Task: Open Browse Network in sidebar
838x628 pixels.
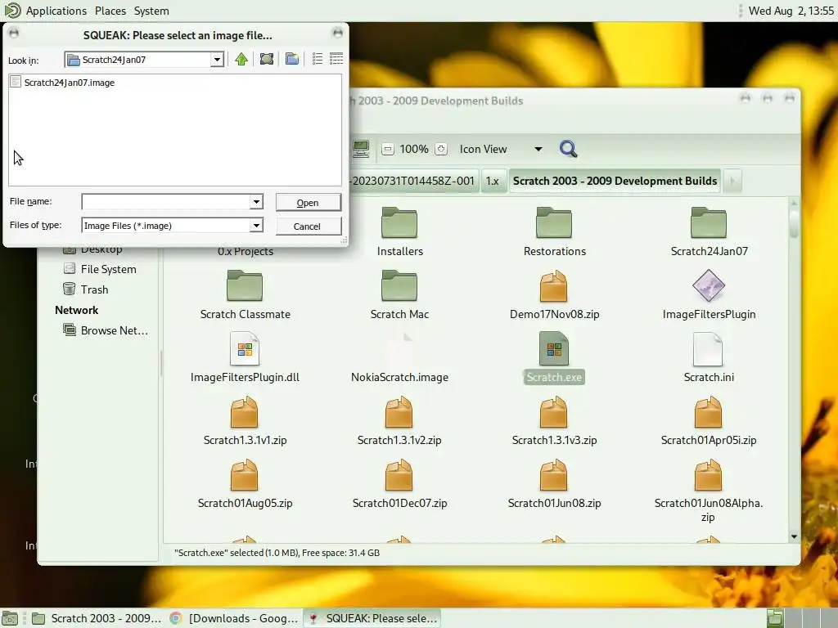Action: (x=106, y=330)
